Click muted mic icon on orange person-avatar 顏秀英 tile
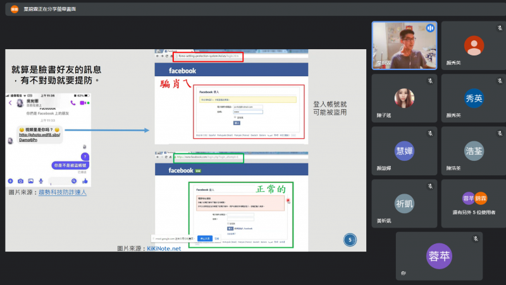This screenshot has width=506, height=285. point(500,28)
